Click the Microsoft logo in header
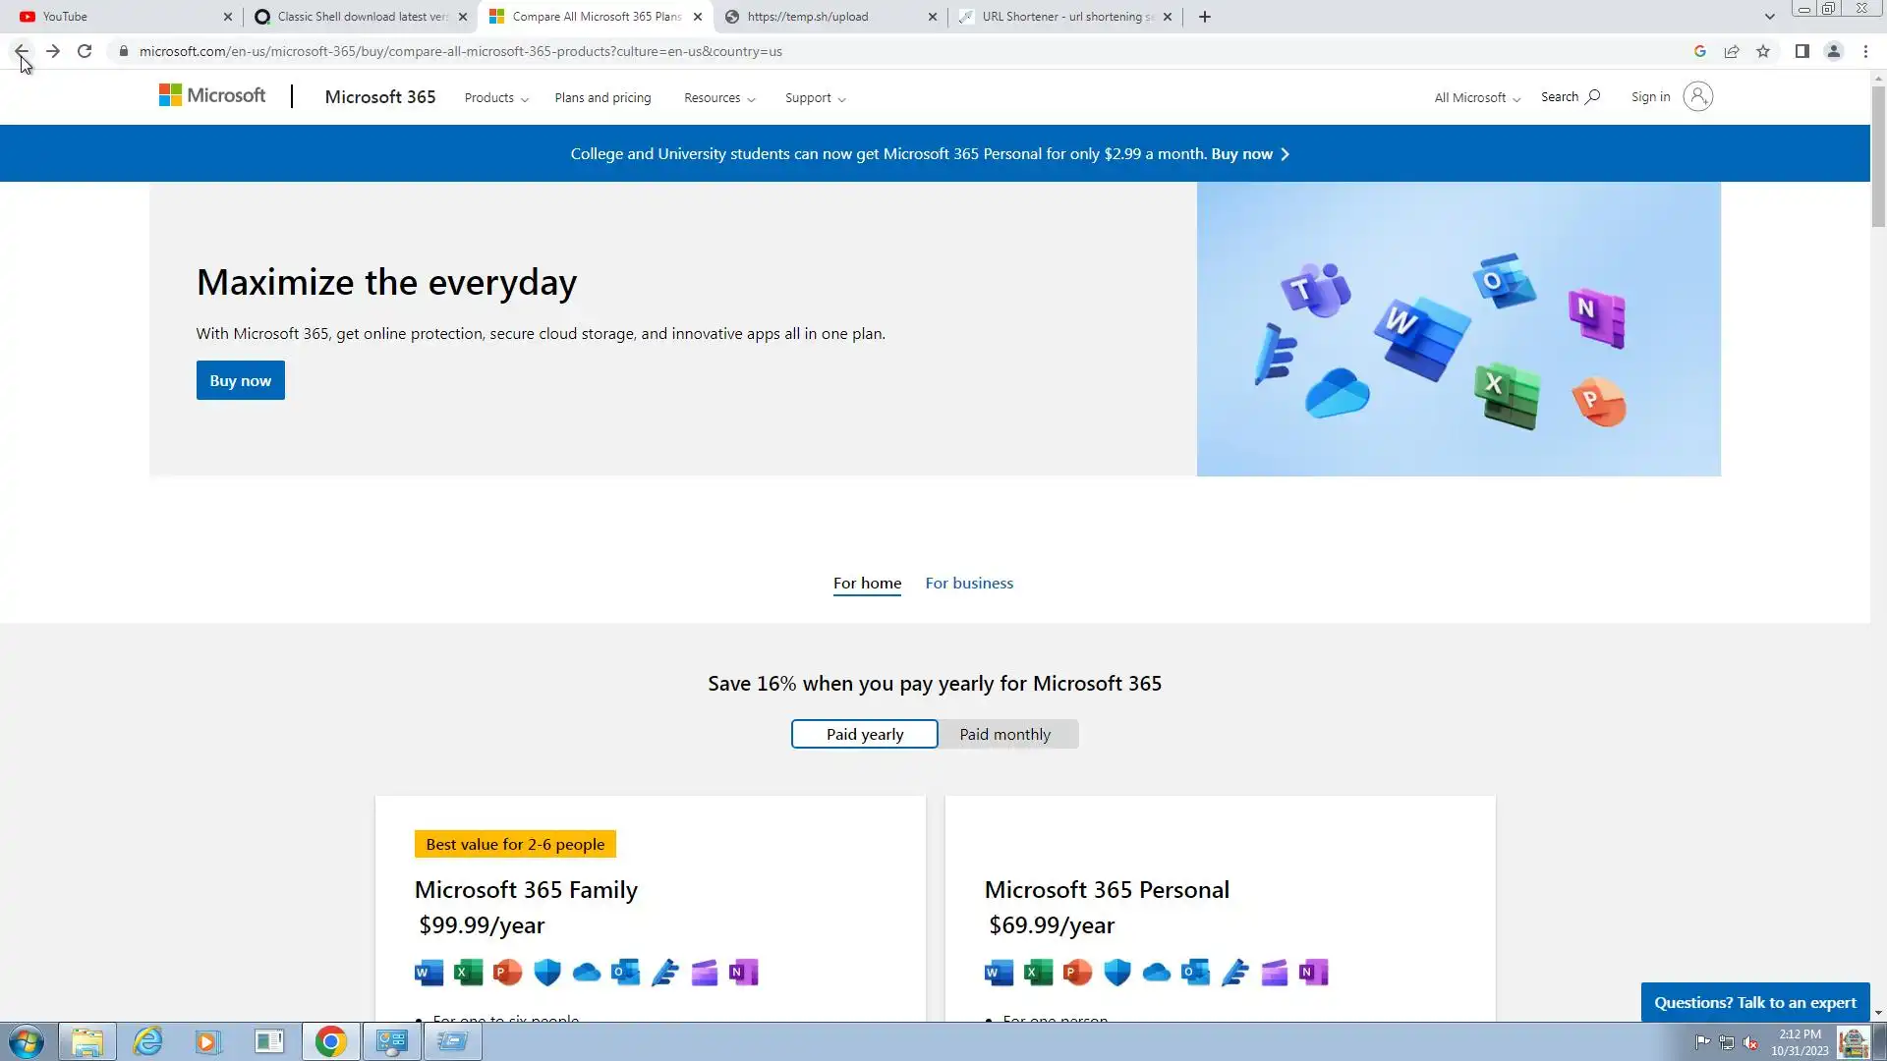This screenshot has width=1887, height=1061. [x=212, y=95]
